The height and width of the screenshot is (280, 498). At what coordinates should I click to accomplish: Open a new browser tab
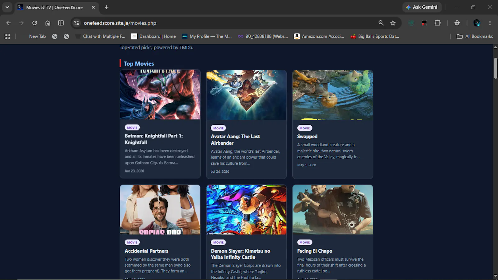point(106,7)
